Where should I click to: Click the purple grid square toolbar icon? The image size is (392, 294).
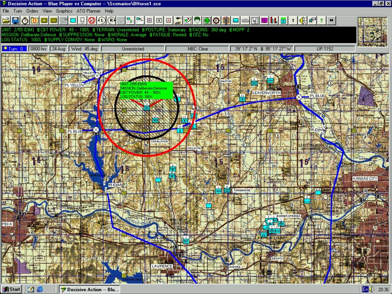pos(149,21)
